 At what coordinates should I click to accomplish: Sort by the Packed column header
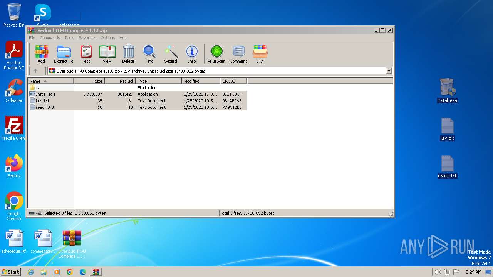point(120,81)
